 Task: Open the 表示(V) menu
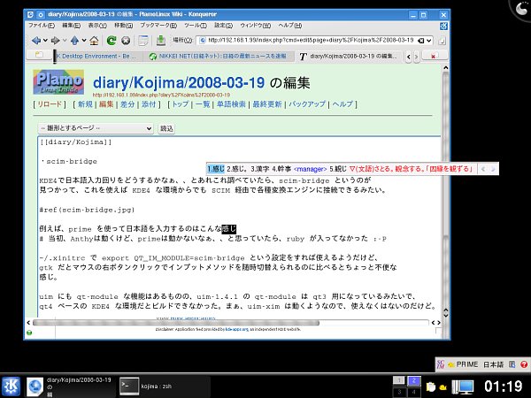tap(97, 26)
